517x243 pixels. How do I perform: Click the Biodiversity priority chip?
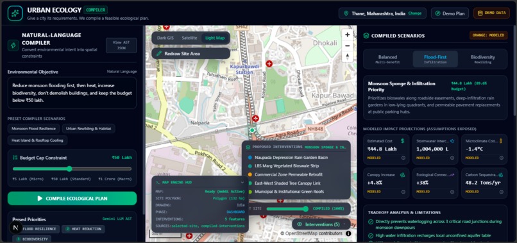[x=32, y=239]
